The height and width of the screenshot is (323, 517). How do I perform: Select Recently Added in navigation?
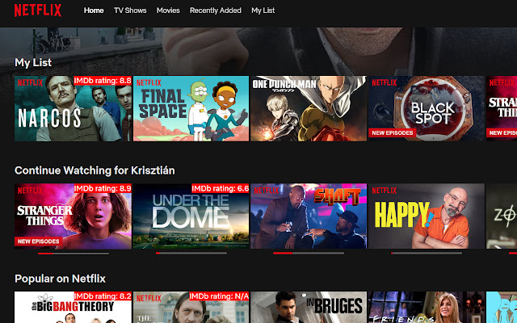click(216, 10)
